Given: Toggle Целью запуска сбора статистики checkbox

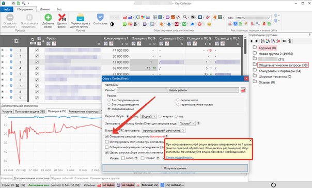Looking at the screenshot, I should (x=107, y=152).
